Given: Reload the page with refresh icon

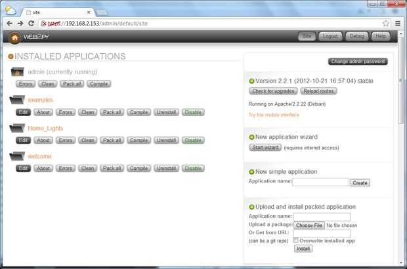Looking at the screenshot, I should (31, 24).
